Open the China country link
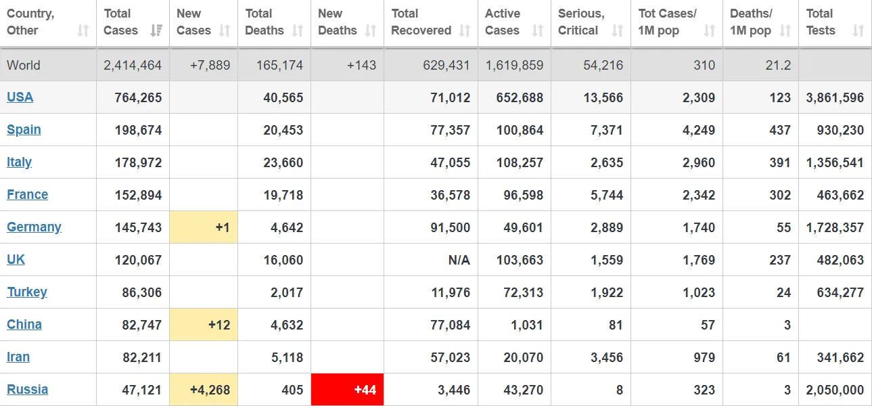The height and width of the screenshot is (406, 872). (x=24, y=324)
